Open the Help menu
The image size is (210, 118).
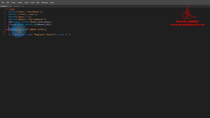click(52, 3)
